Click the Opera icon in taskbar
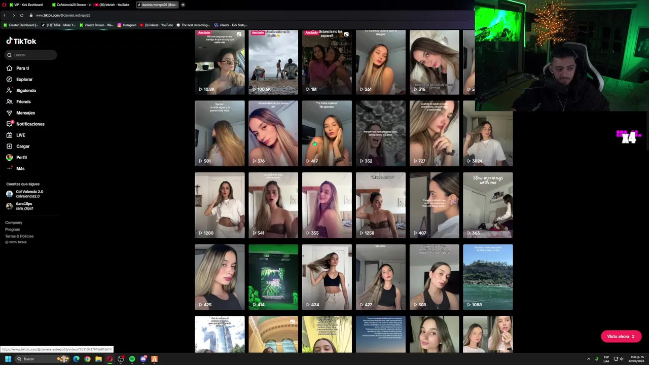 point(110,359)
